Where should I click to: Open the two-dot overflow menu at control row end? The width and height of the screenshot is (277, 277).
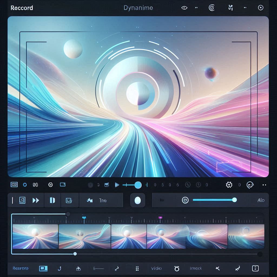click(264, 185)
